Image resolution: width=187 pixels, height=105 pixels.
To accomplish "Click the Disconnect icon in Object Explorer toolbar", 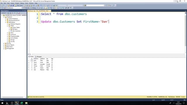I will coord(10,13).
